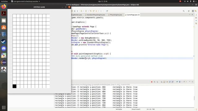This screenshot has height=111, width=198.
Task: Focus Eclipse IDE via its dock icon
Action: (x=4, y=62)
